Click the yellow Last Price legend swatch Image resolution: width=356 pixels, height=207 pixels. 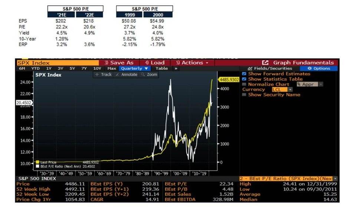point(37,162)
